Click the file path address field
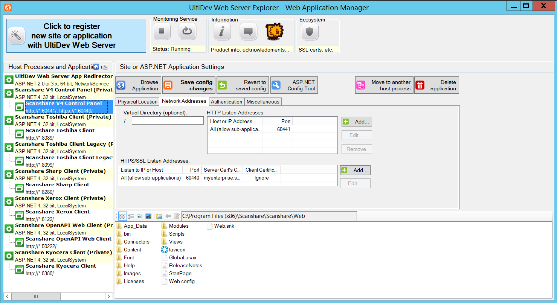 (269, 216)
